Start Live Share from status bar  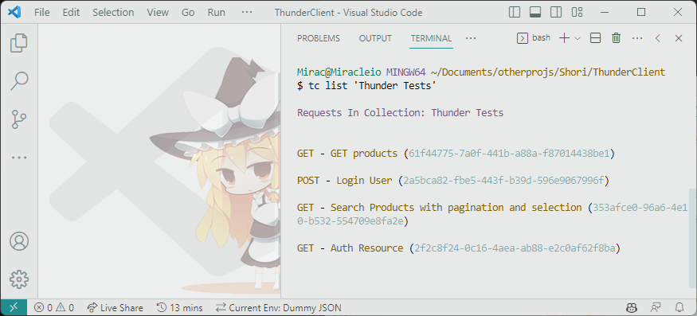click(116, 307)
